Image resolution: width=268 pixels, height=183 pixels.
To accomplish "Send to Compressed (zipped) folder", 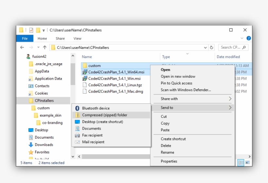I will (111, 115).
